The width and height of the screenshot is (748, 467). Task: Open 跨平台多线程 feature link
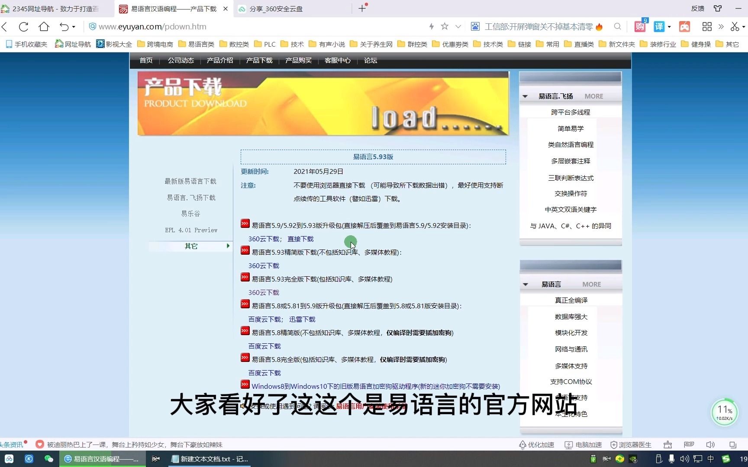[571, 112]
